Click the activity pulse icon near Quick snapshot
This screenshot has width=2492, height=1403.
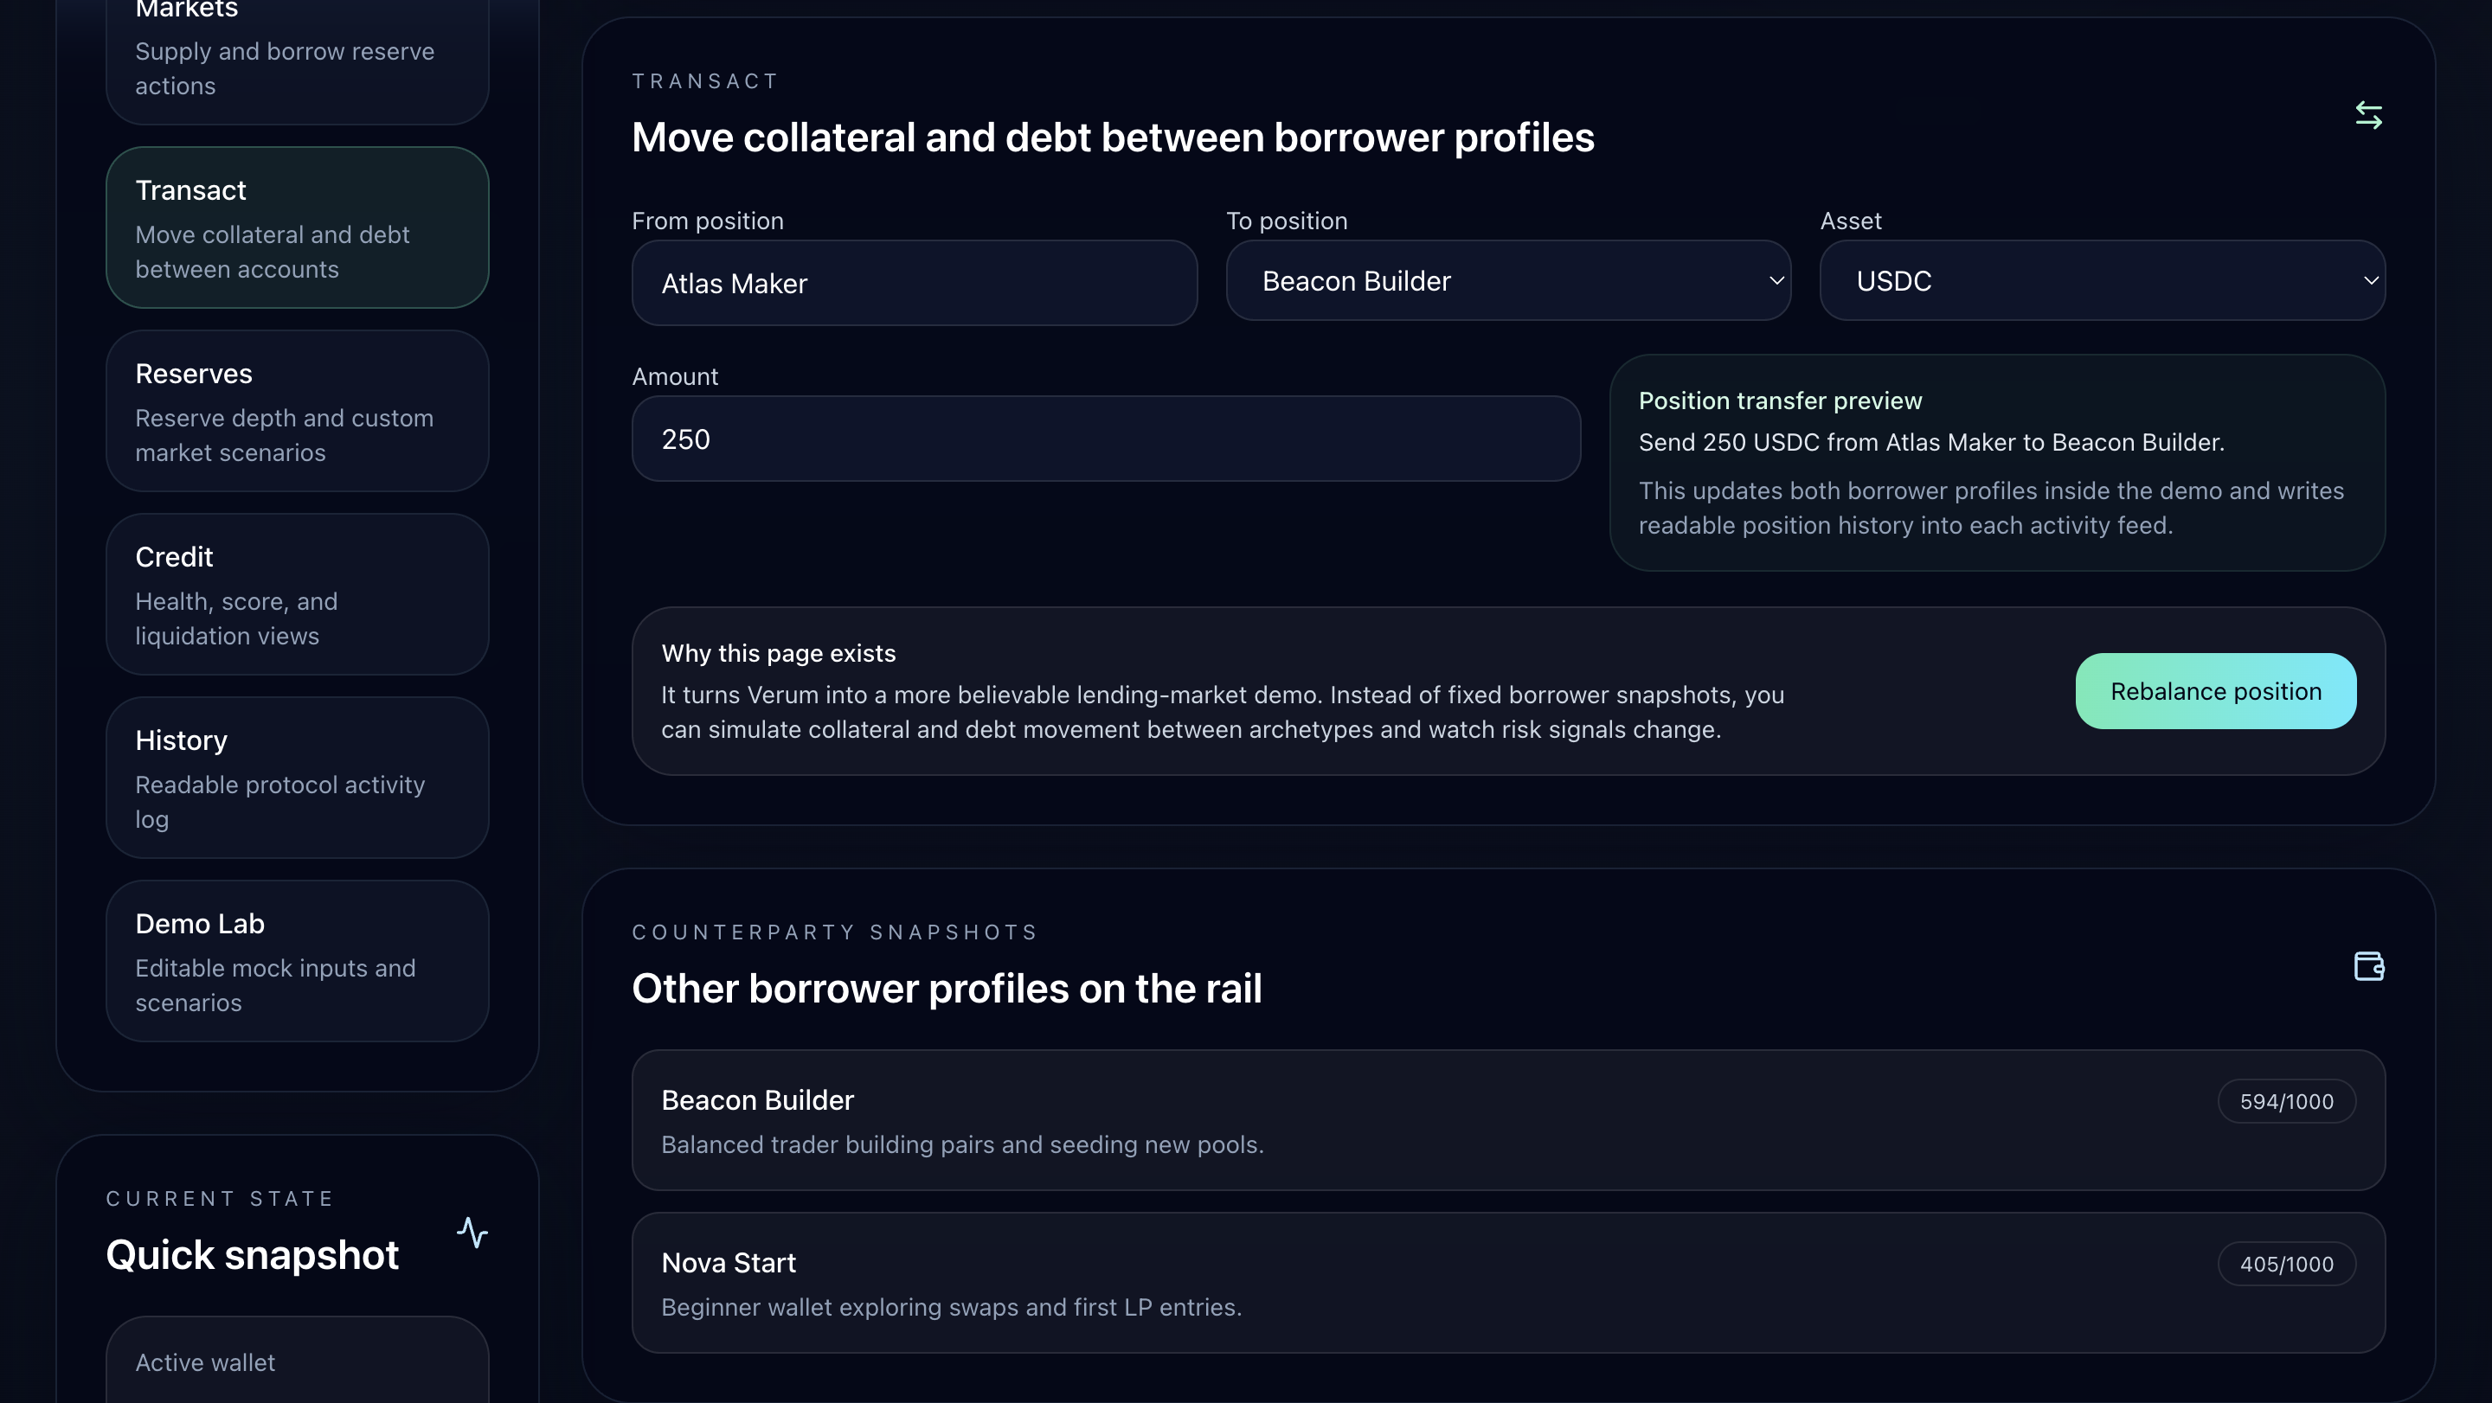coord(472,1233)
